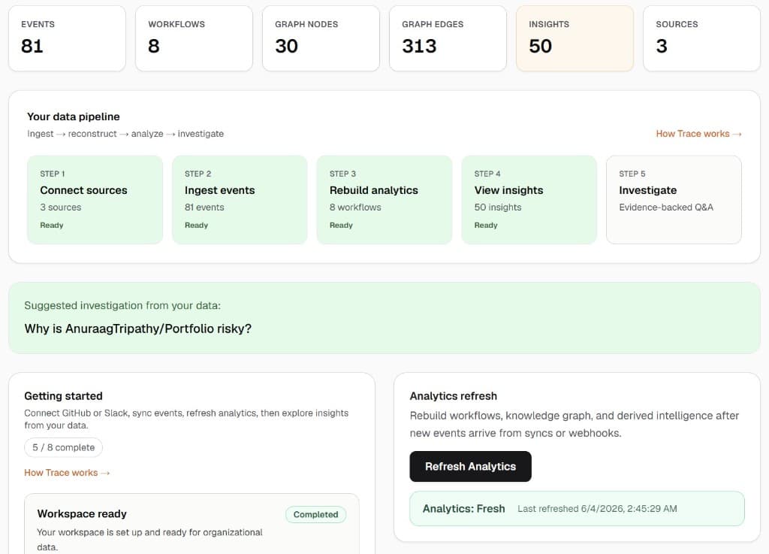The image size is (769, 554).
Task: Open the Graph Nodes card showing 30
Action: (x=321, y=38)
